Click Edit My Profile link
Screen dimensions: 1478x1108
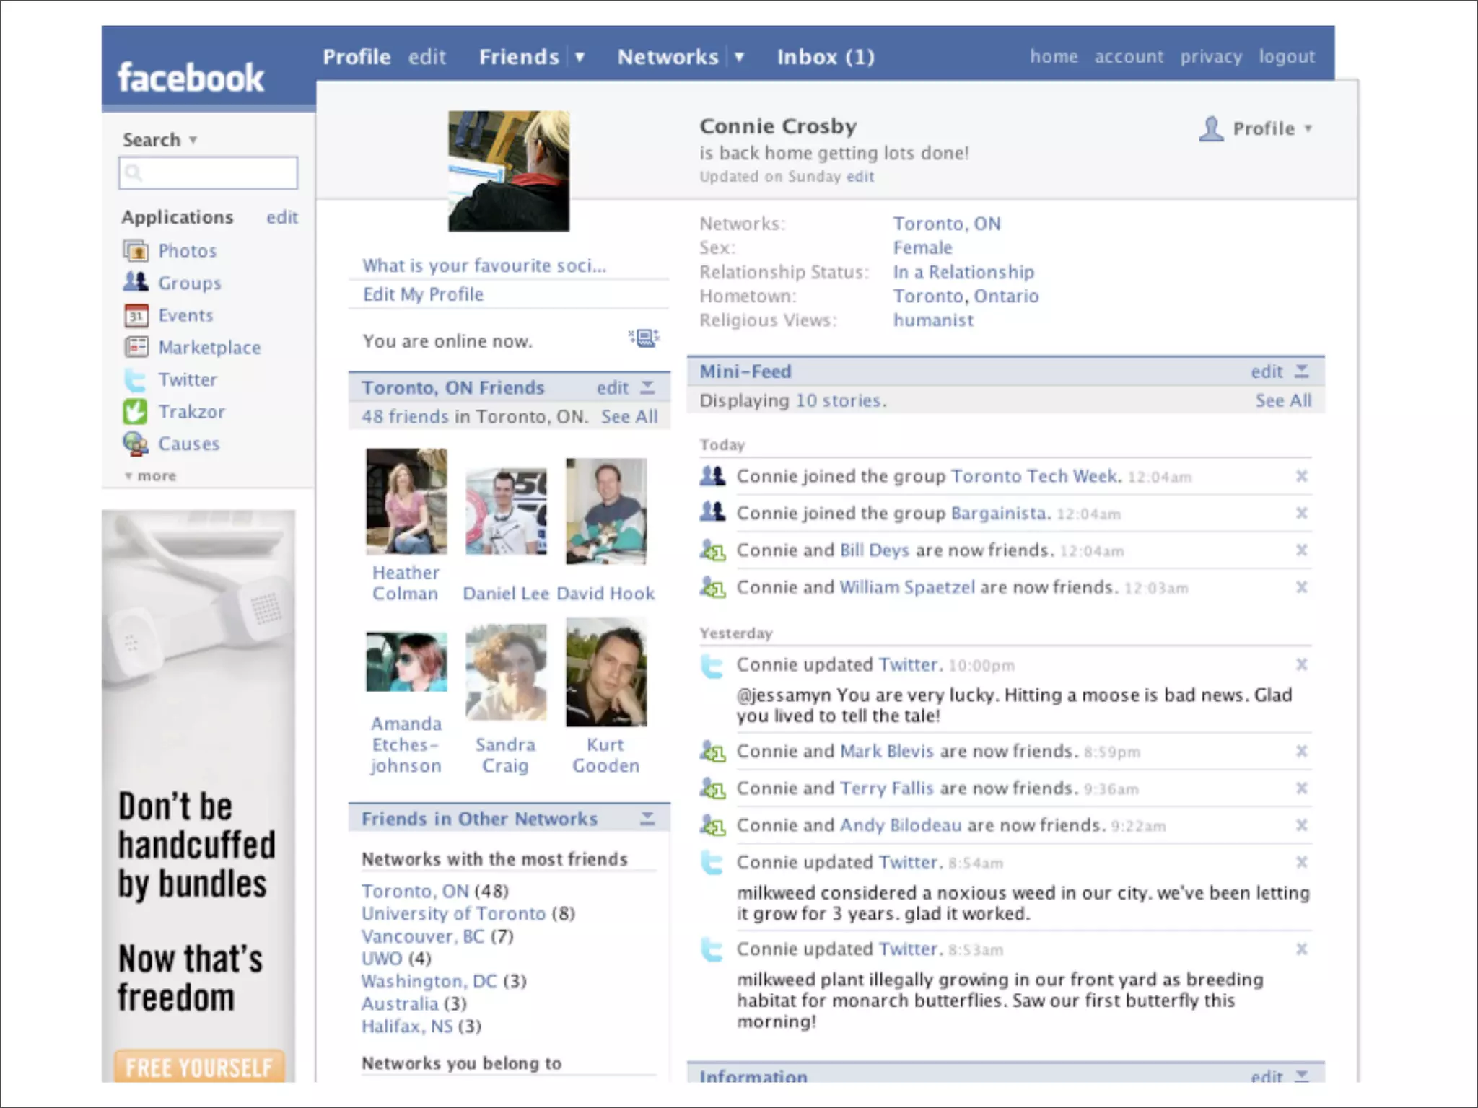[x=423, y=294]
